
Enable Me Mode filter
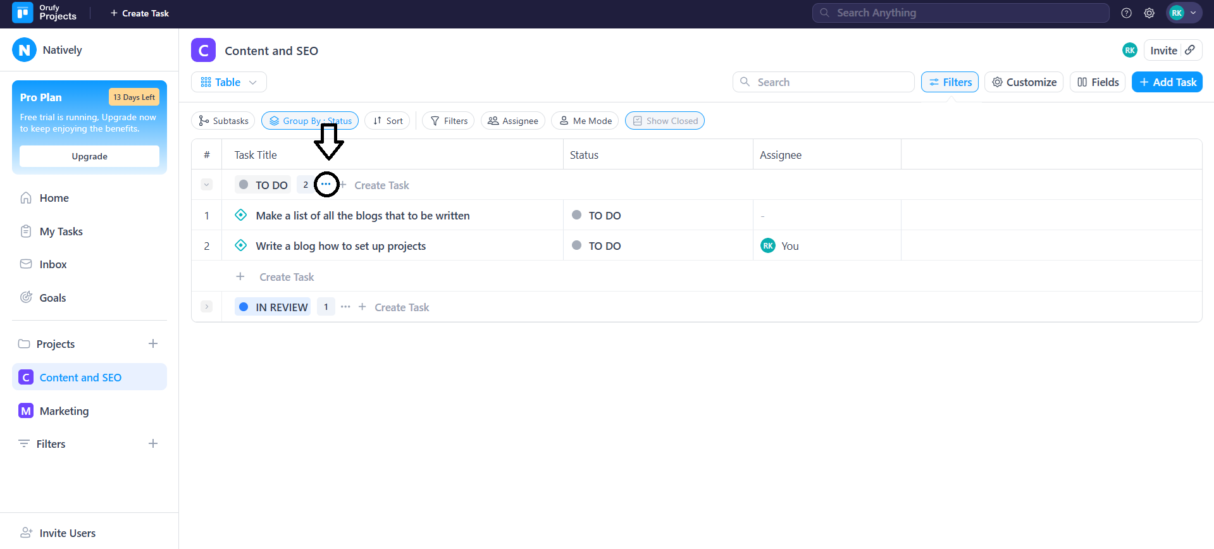pos(585,121)
